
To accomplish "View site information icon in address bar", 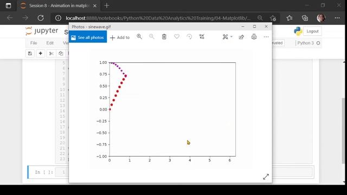I will pos(58,18).
